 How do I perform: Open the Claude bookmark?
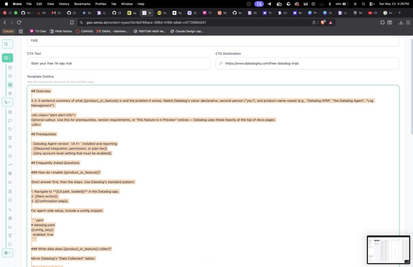coord(8,31)
